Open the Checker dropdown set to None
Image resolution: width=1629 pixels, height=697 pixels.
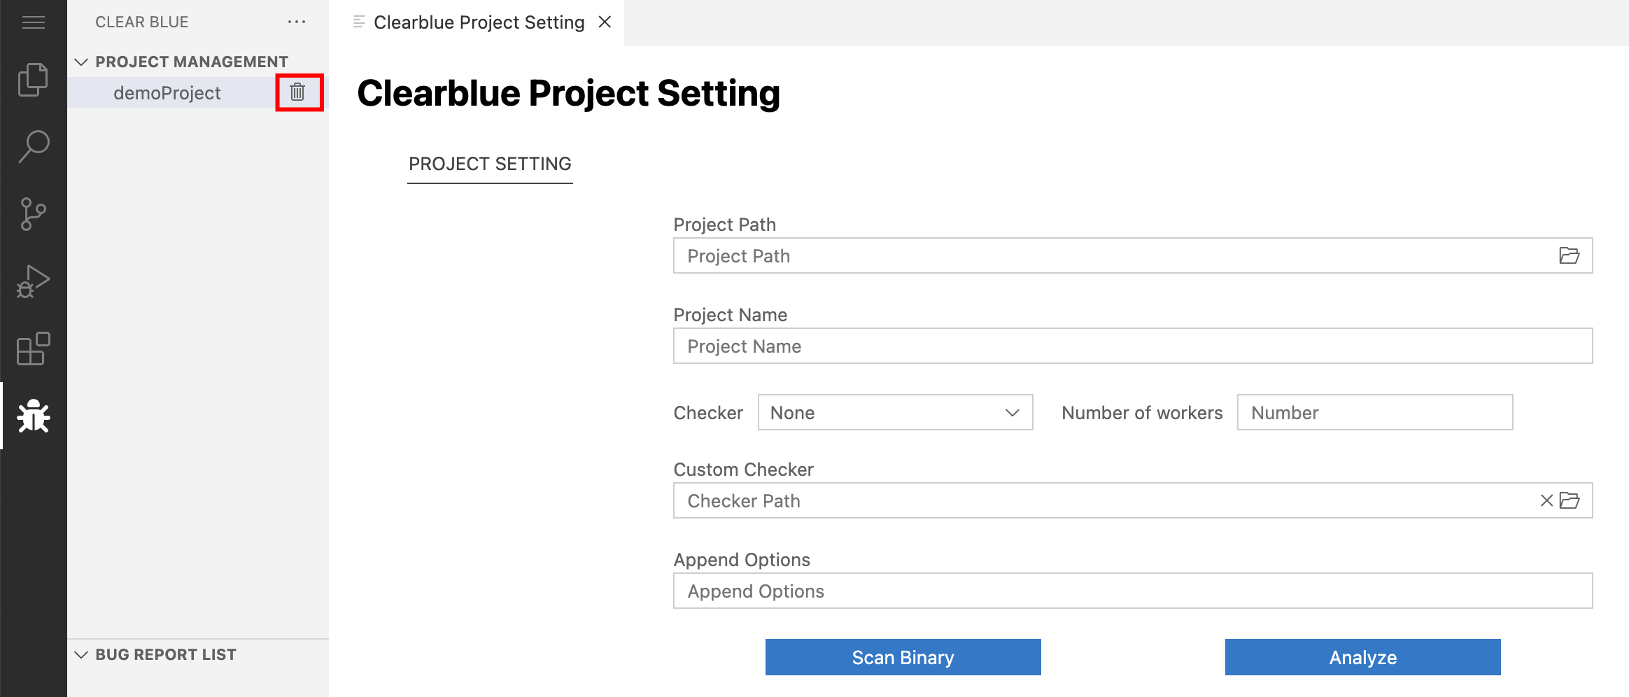click(x=895, y=413)
